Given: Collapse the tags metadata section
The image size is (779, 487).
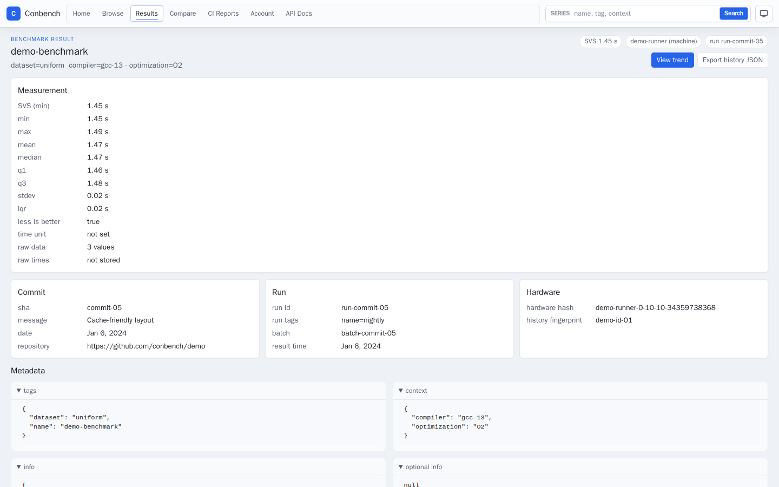Looking at the screenshot, I should click(199, 391).
